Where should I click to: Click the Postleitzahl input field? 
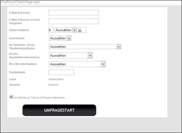click(x=61, y=72)
